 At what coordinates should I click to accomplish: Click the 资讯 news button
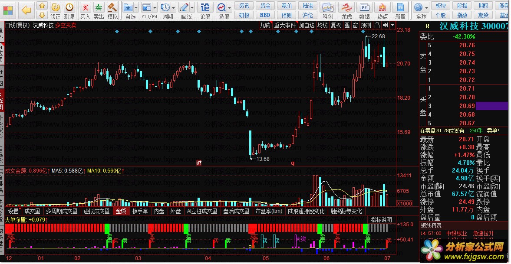244,6
